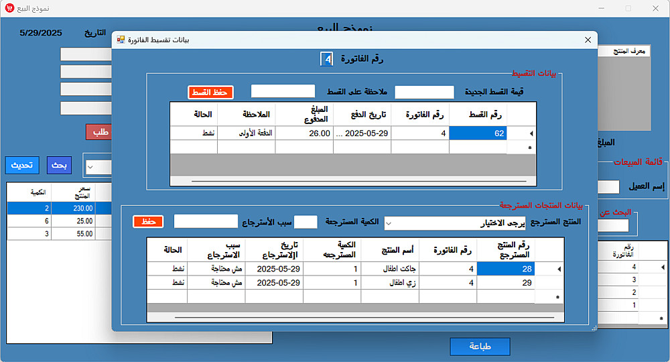Focus the إسم العميل input in main window

tap(608, 187)
